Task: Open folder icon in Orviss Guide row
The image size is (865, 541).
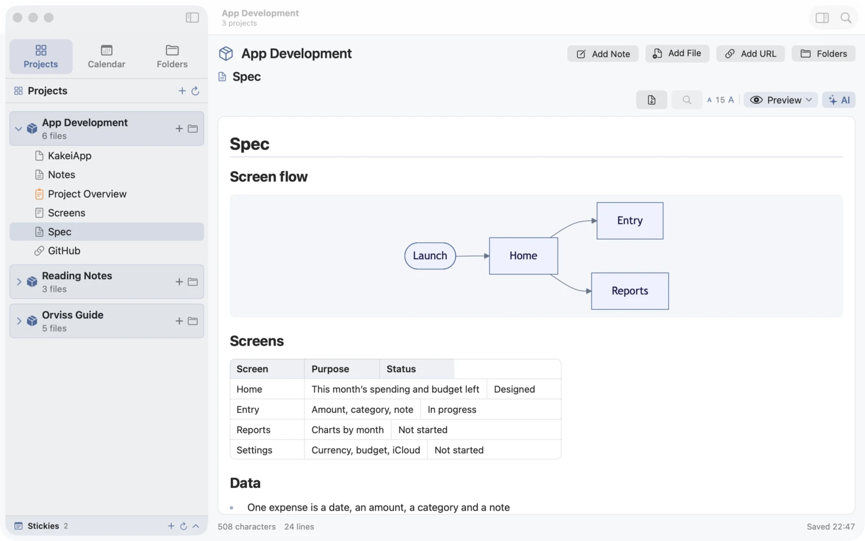Action: pos(192,321)
